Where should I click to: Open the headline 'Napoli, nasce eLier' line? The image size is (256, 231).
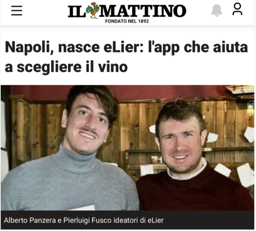point(74,47)
